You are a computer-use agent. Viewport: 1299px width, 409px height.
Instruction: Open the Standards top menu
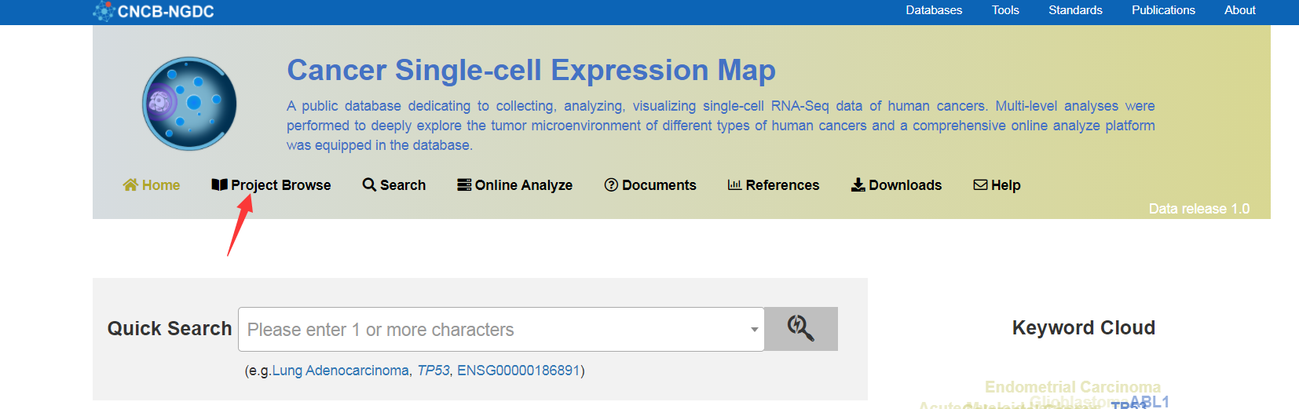tap(1075, 10)
